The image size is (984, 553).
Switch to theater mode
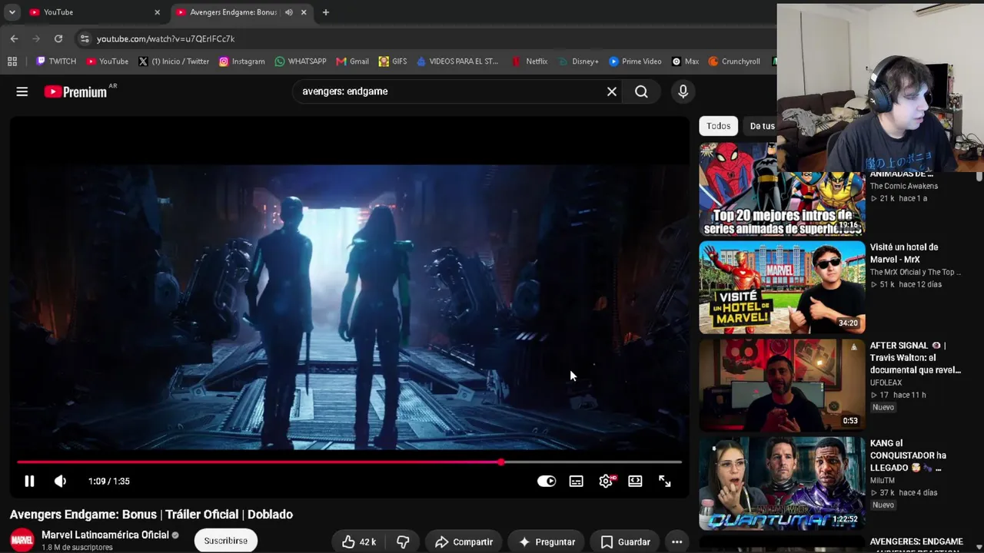[635, 482]
